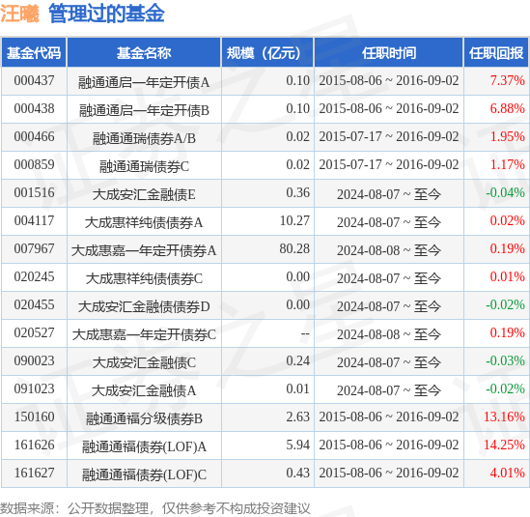Click the 管理过的基金 heading
Viewport: 530px width, 517px height.
(x=106, y=14)
